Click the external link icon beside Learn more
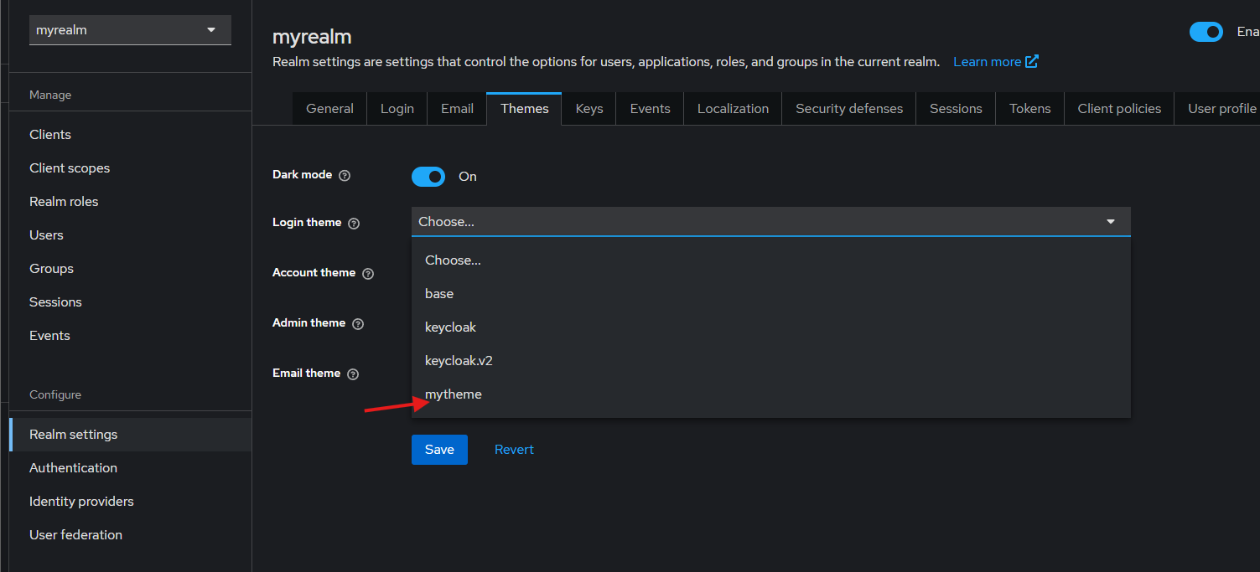 [1032, 61]
